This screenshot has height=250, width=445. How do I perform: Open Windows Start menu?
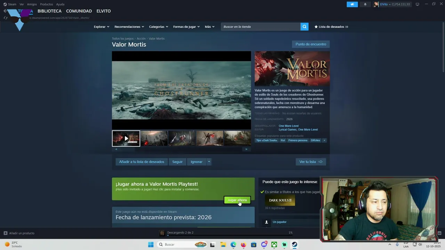[x=151, y=244]
